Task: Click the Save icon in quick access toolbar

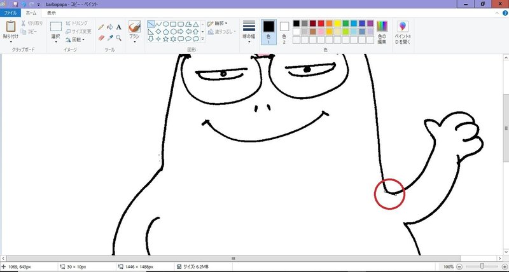Action: pyautogui.click(x=15, y=4)
